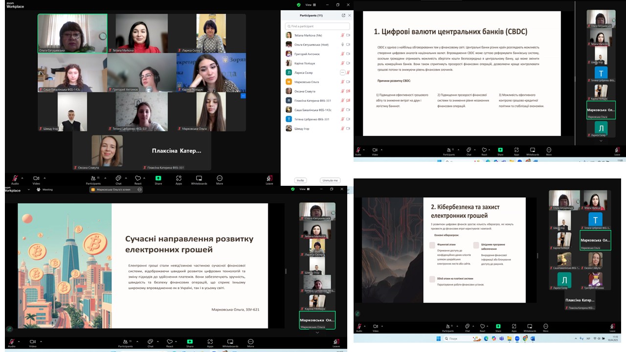Click annotate pencil in the cybersecurity slide window

click(358, 313)
